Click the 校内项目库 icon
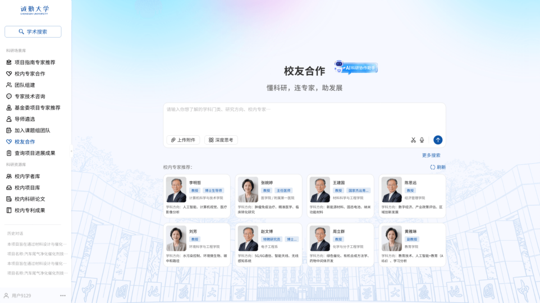 pyautogui.click(x=9, y=187)
